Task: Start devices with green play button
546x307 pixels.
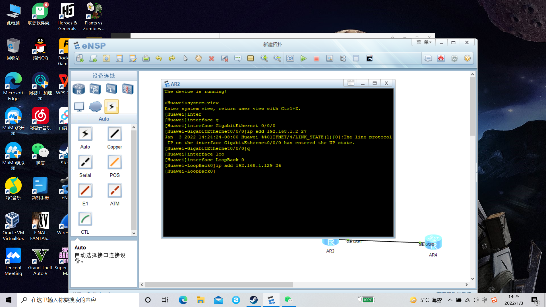Action: 303,58
